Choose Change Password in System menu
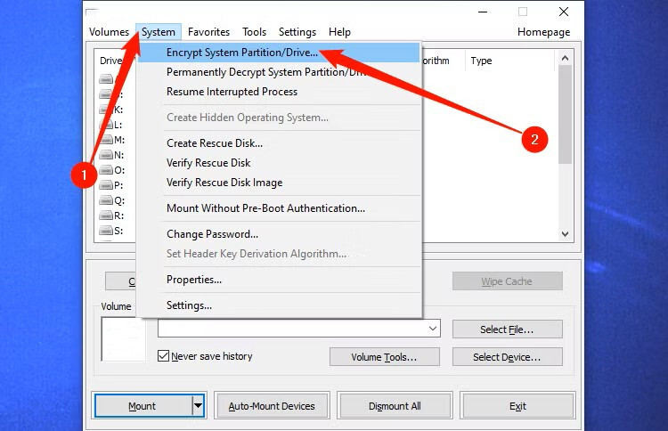Viewport: 668px width, 431px height. (279, 234)
